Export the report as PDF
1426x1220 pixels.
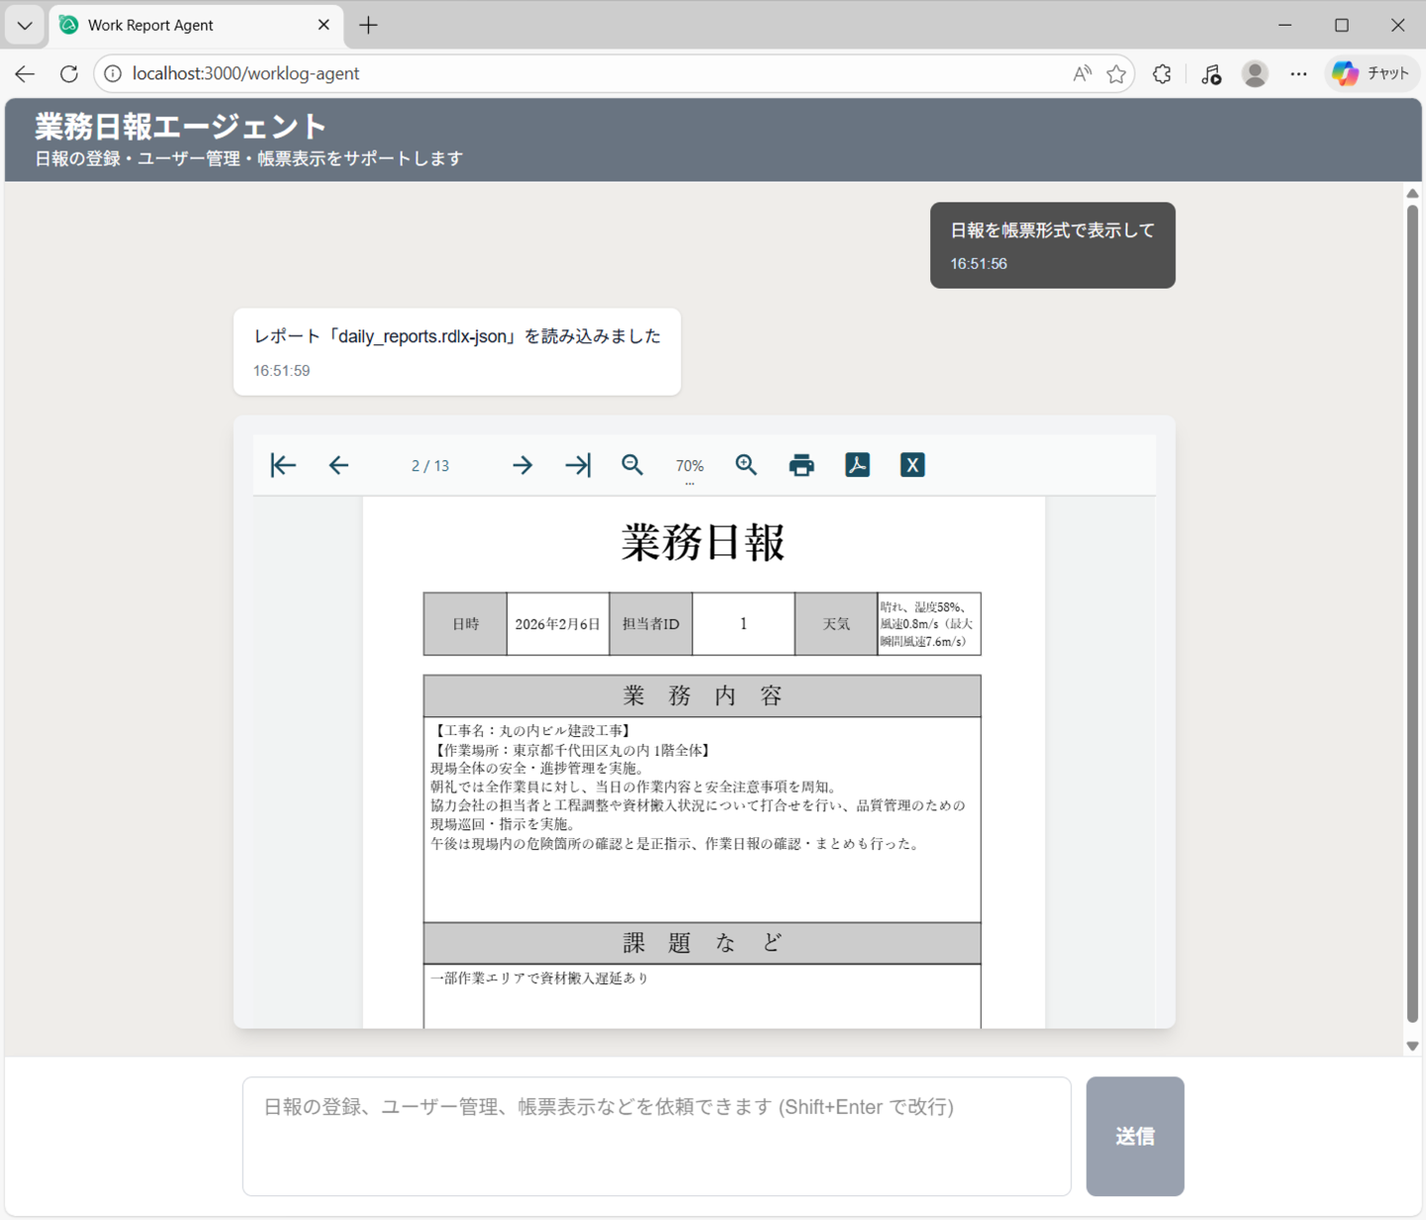(x=857, y=464)
